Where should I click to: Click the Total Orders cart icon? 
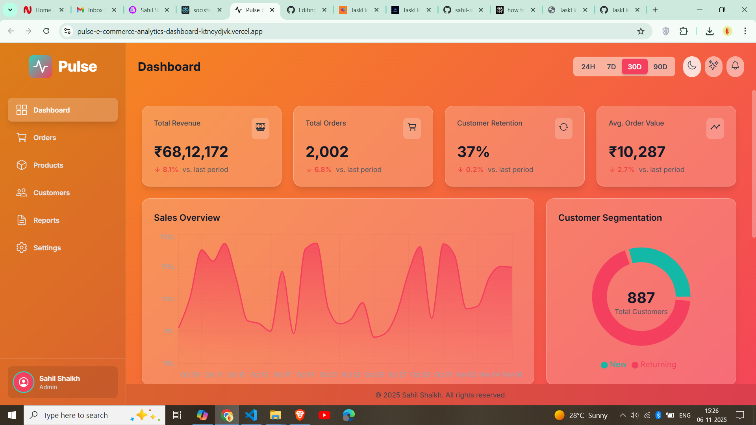(412, 128)
